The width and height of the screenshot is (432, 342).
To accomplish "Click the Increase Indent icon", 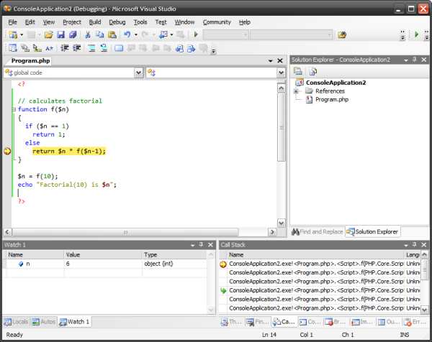I will click(76, 48).
